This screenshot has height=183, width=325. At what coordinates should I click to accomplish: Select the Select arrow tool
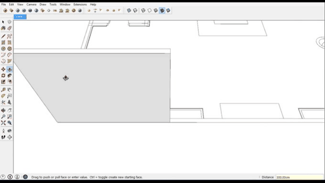[3, 22]
